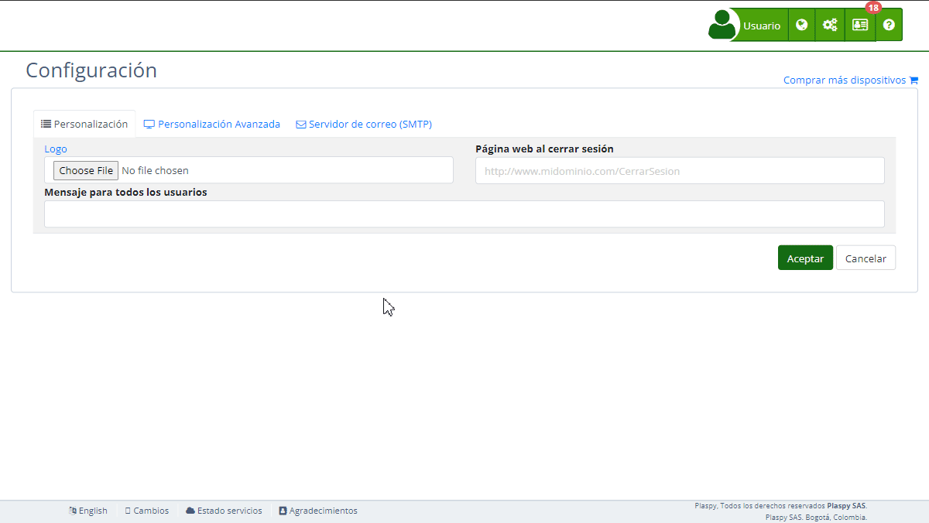Image resolution: width=929 pixels, height=523 pixels.
Task: Click the shopping cart icon
Action: 914,80
